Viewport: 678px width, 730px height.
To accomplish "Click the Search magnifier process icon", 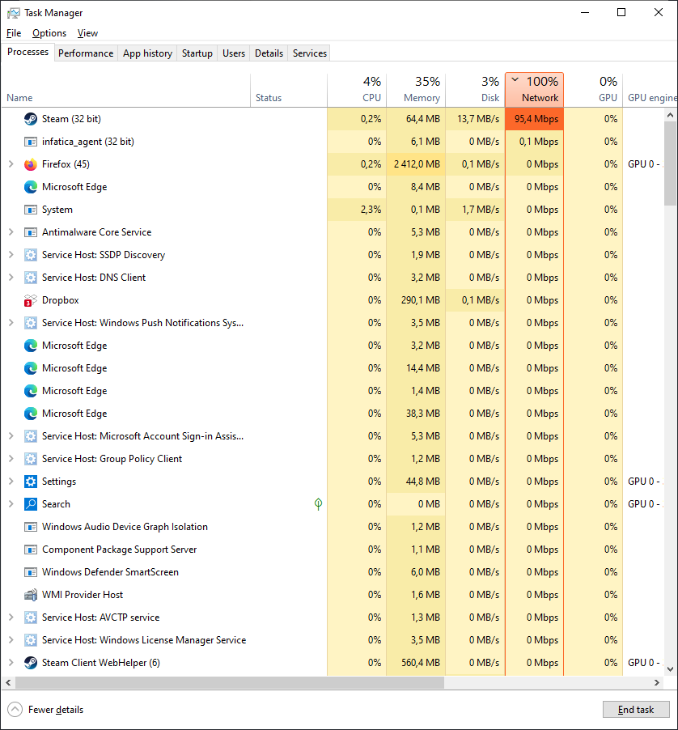I will tap(31, 504).
